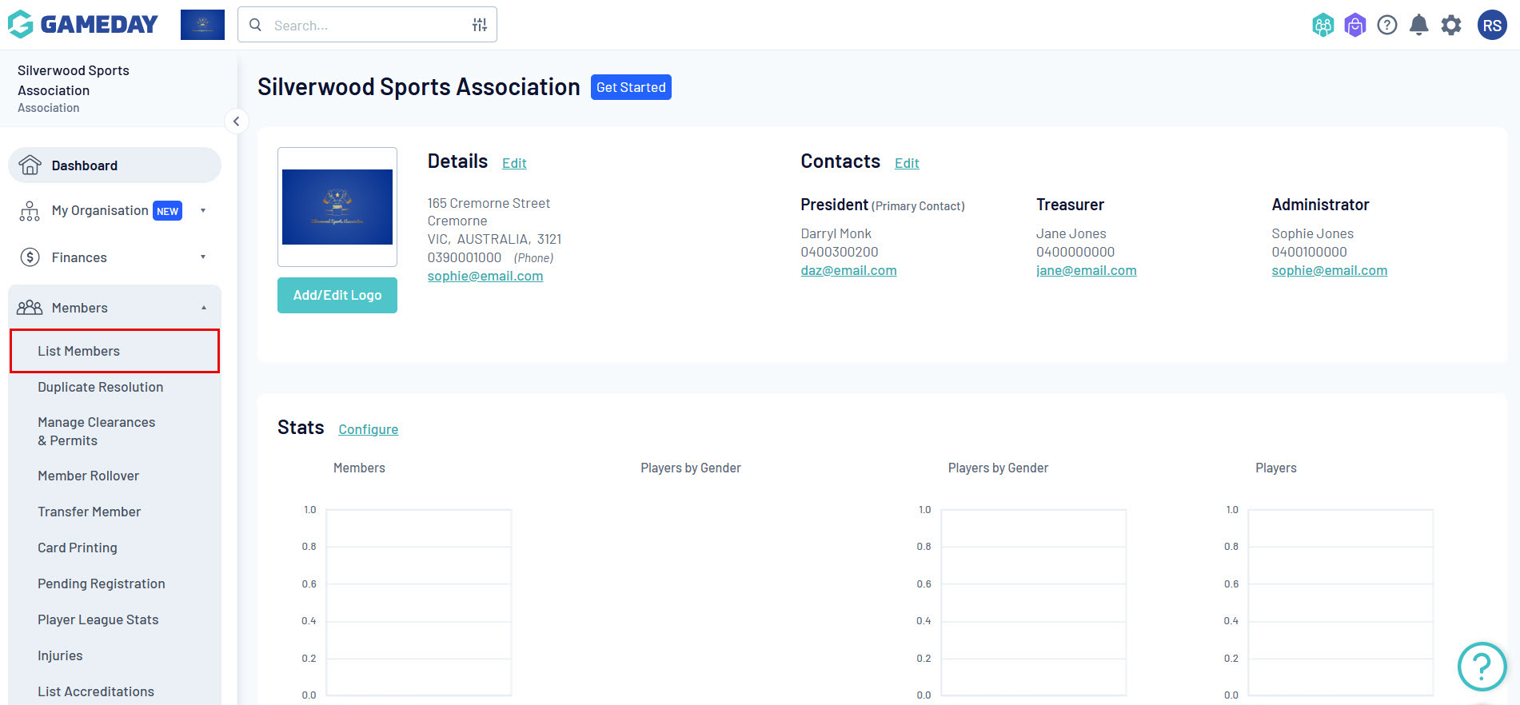Go to Dashboard in sidebar

[x=114, y=165]
